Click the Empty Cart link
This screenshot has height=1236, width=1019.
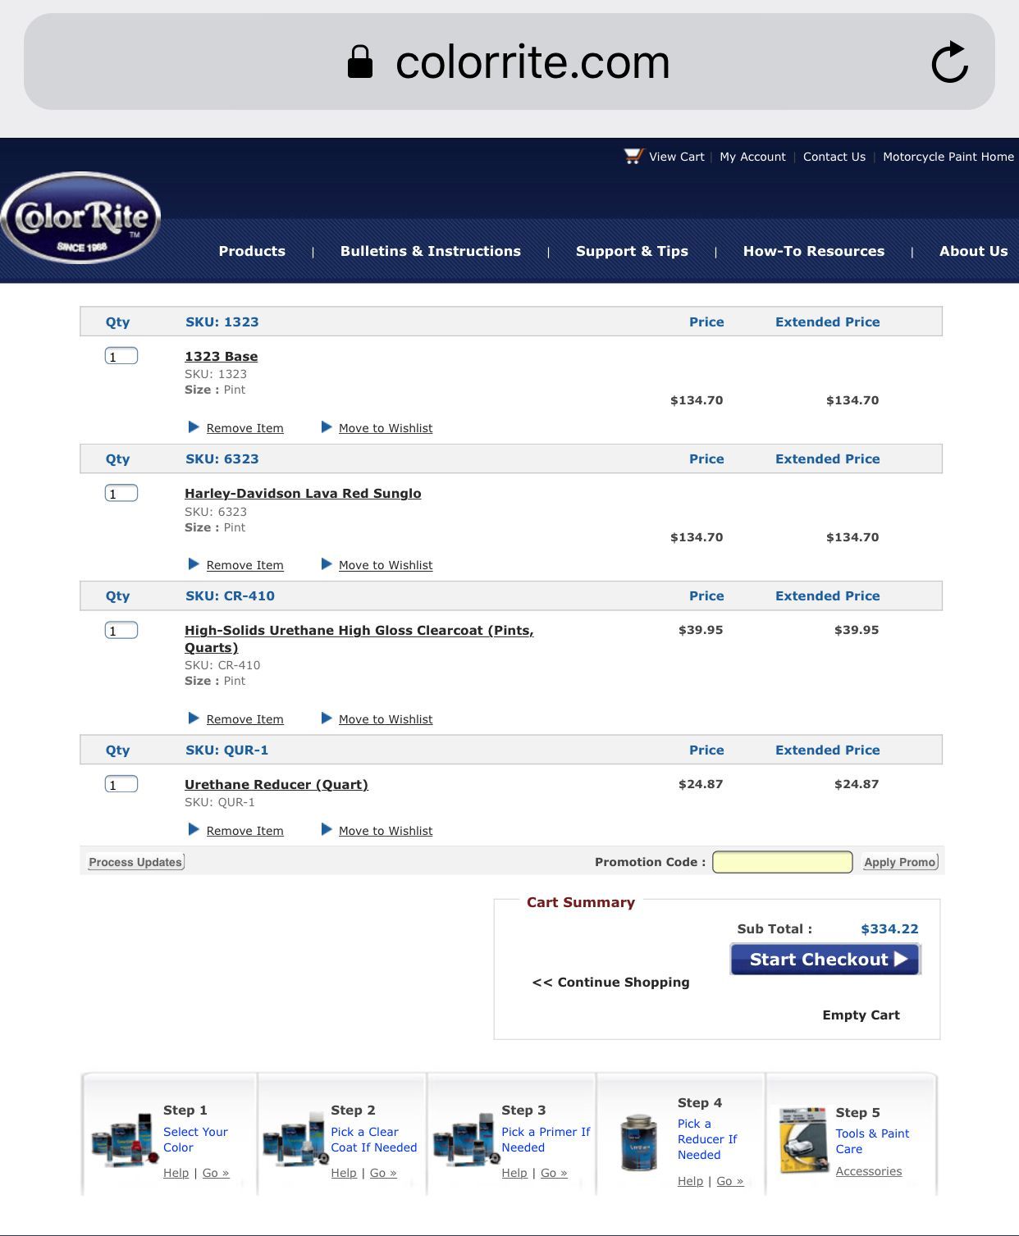[861, 1015]
